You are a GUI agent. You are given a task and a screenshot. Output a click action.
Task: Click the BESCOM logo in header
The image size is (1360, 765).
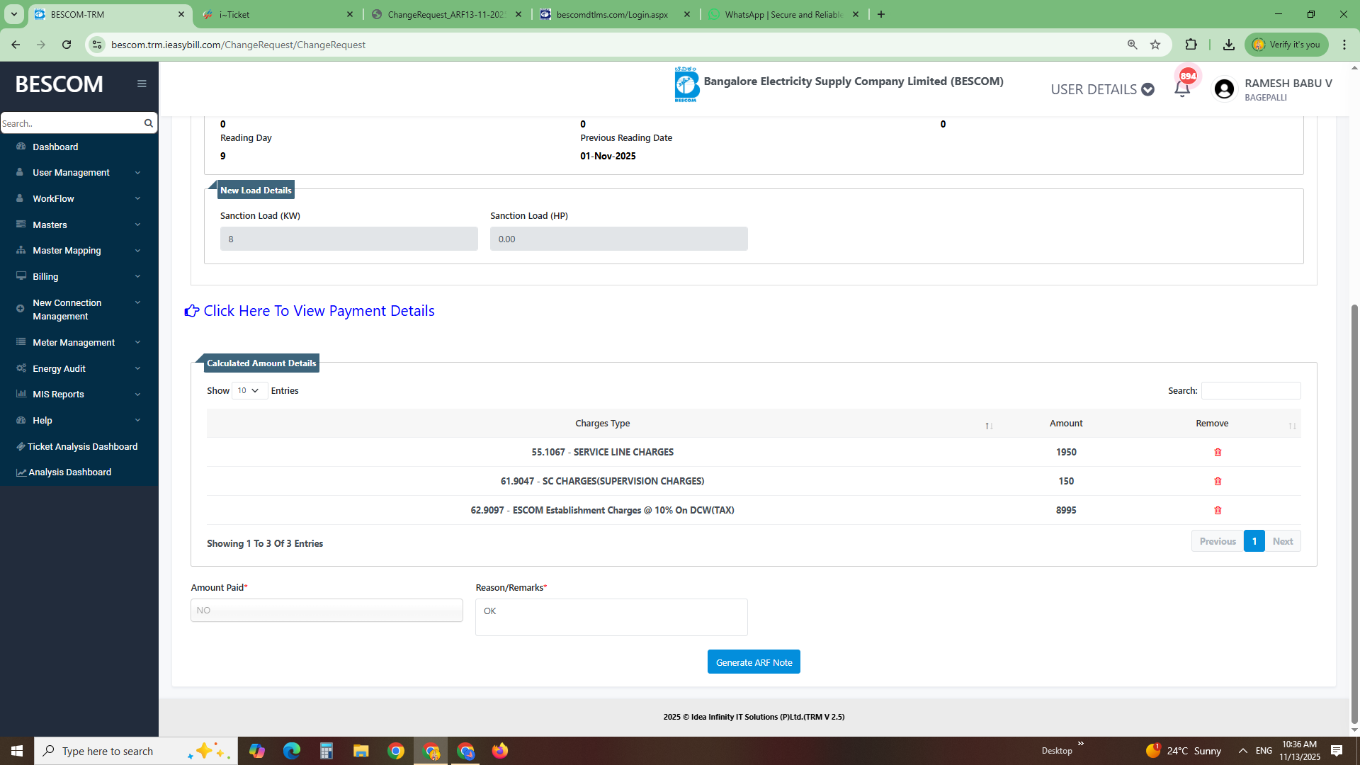tap(686, 85)
